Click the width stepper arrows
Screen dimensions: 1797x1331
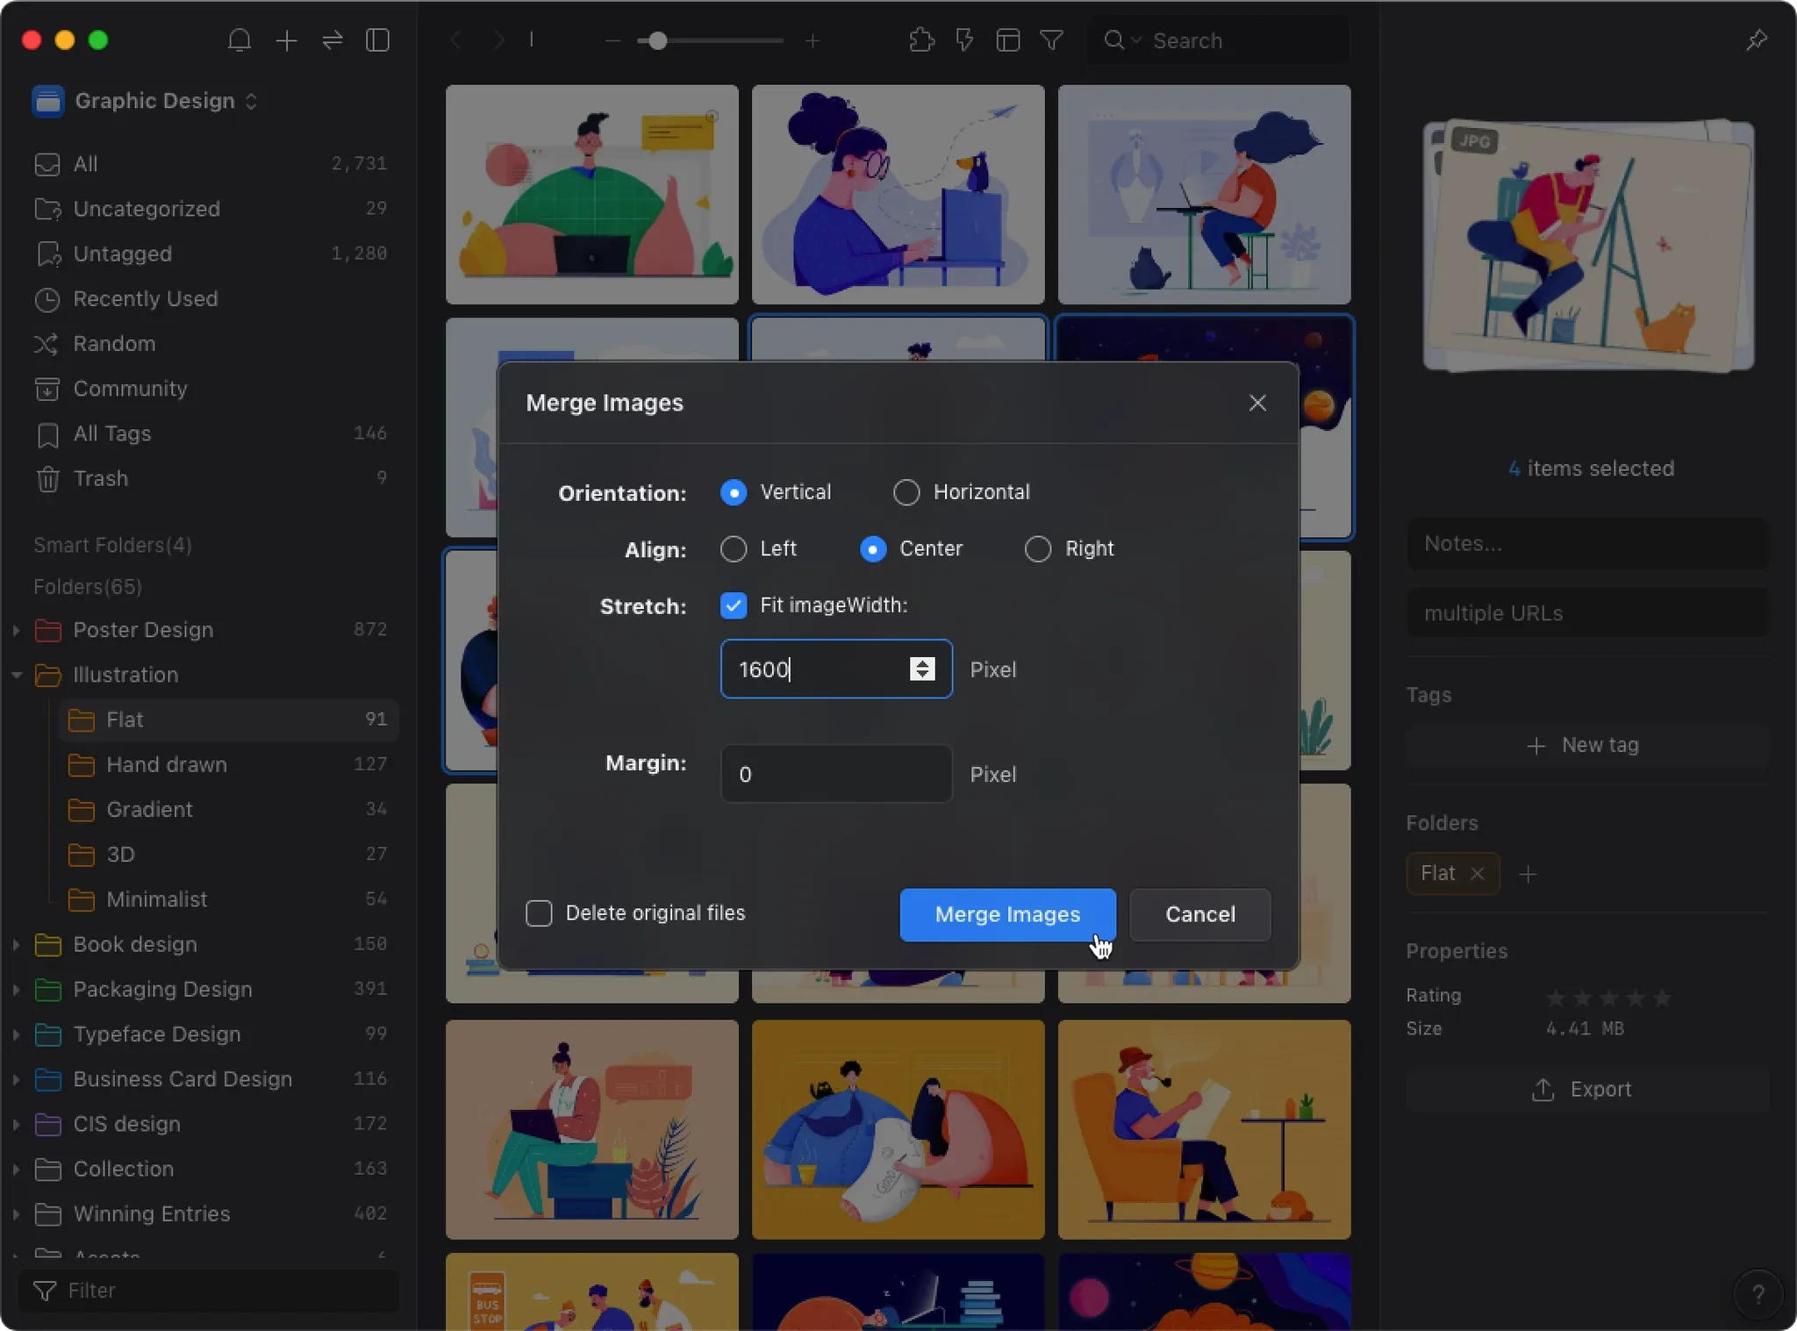(921, 669)
